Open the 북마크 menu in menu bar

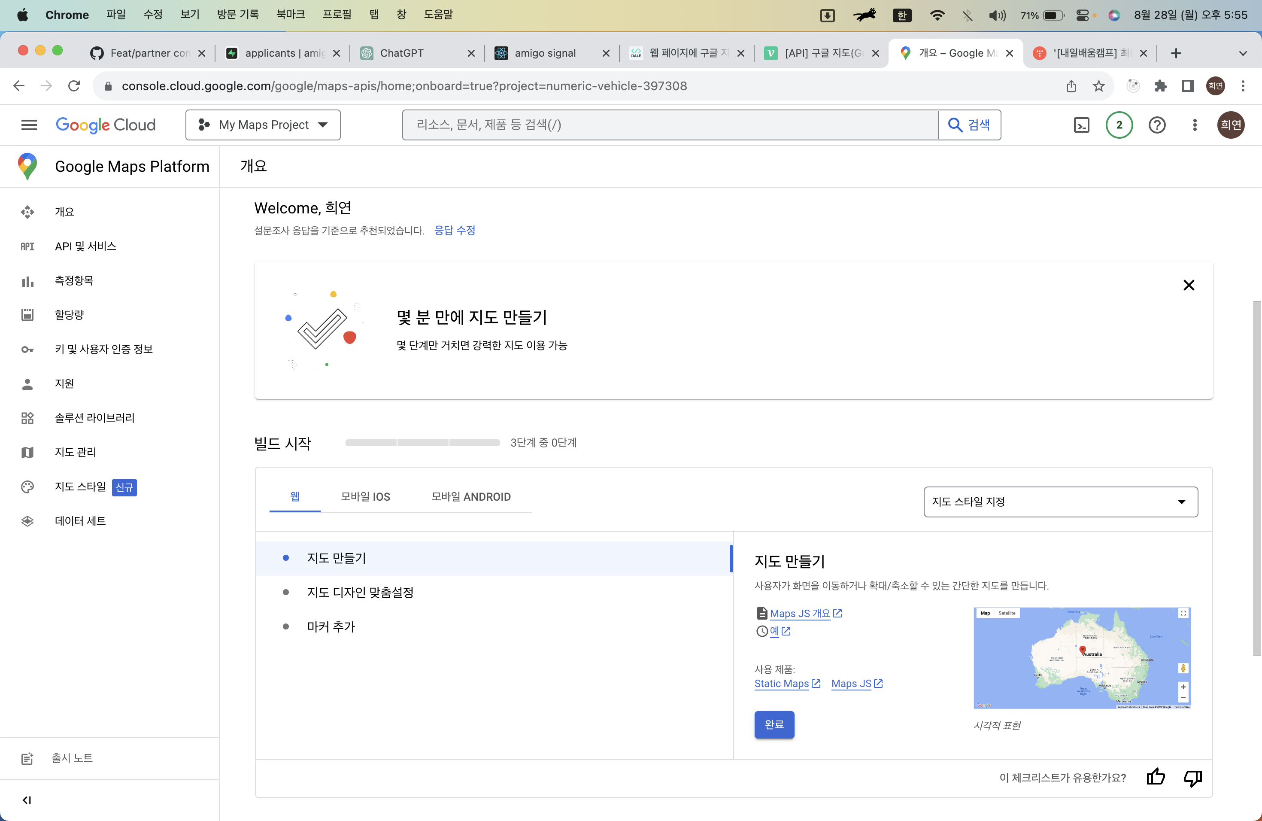point(291,14)
